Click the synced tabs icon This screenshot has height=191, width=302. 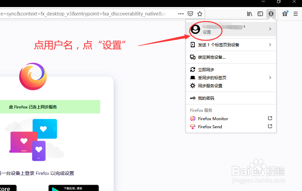click(193, 78)
